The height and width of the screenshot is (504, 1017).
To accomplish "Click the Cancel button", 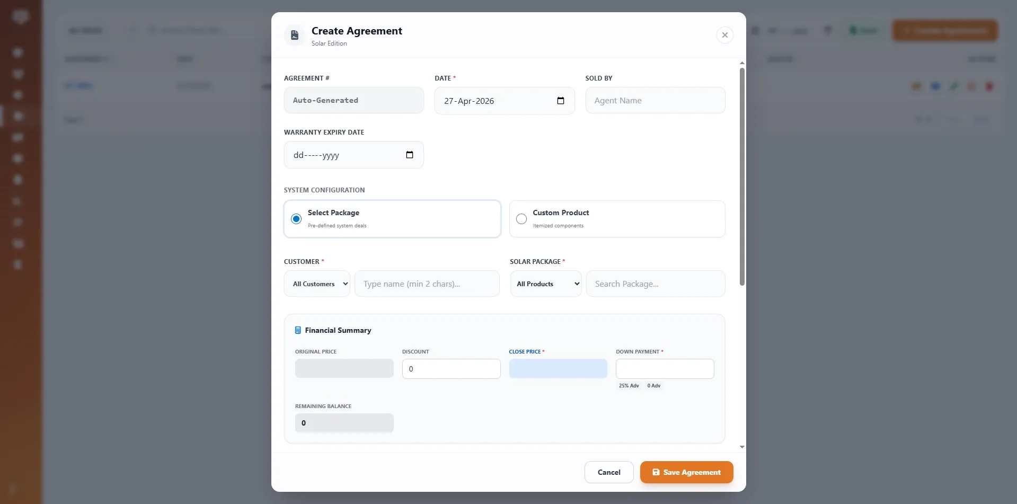I will (x=609, y=472).
